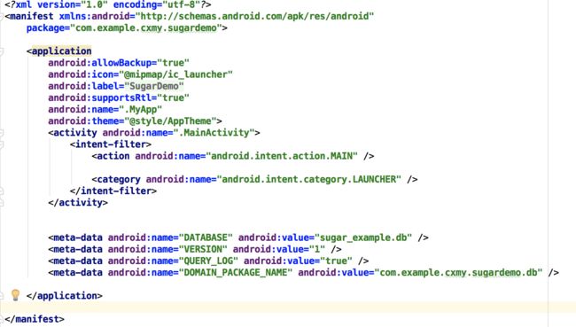This screenshot has width=576, height=327.
Task: Click the ".MyApp" name value
Action: point(140,110)
